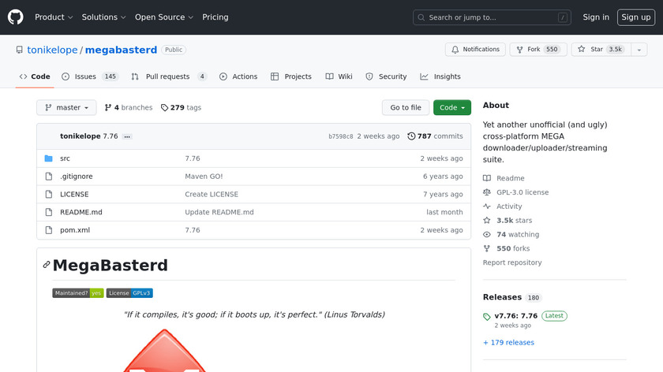Open the Readme link in About
The height and width of the screenshot is (372, 663).
pyautogui.click(x=504, y=178)
